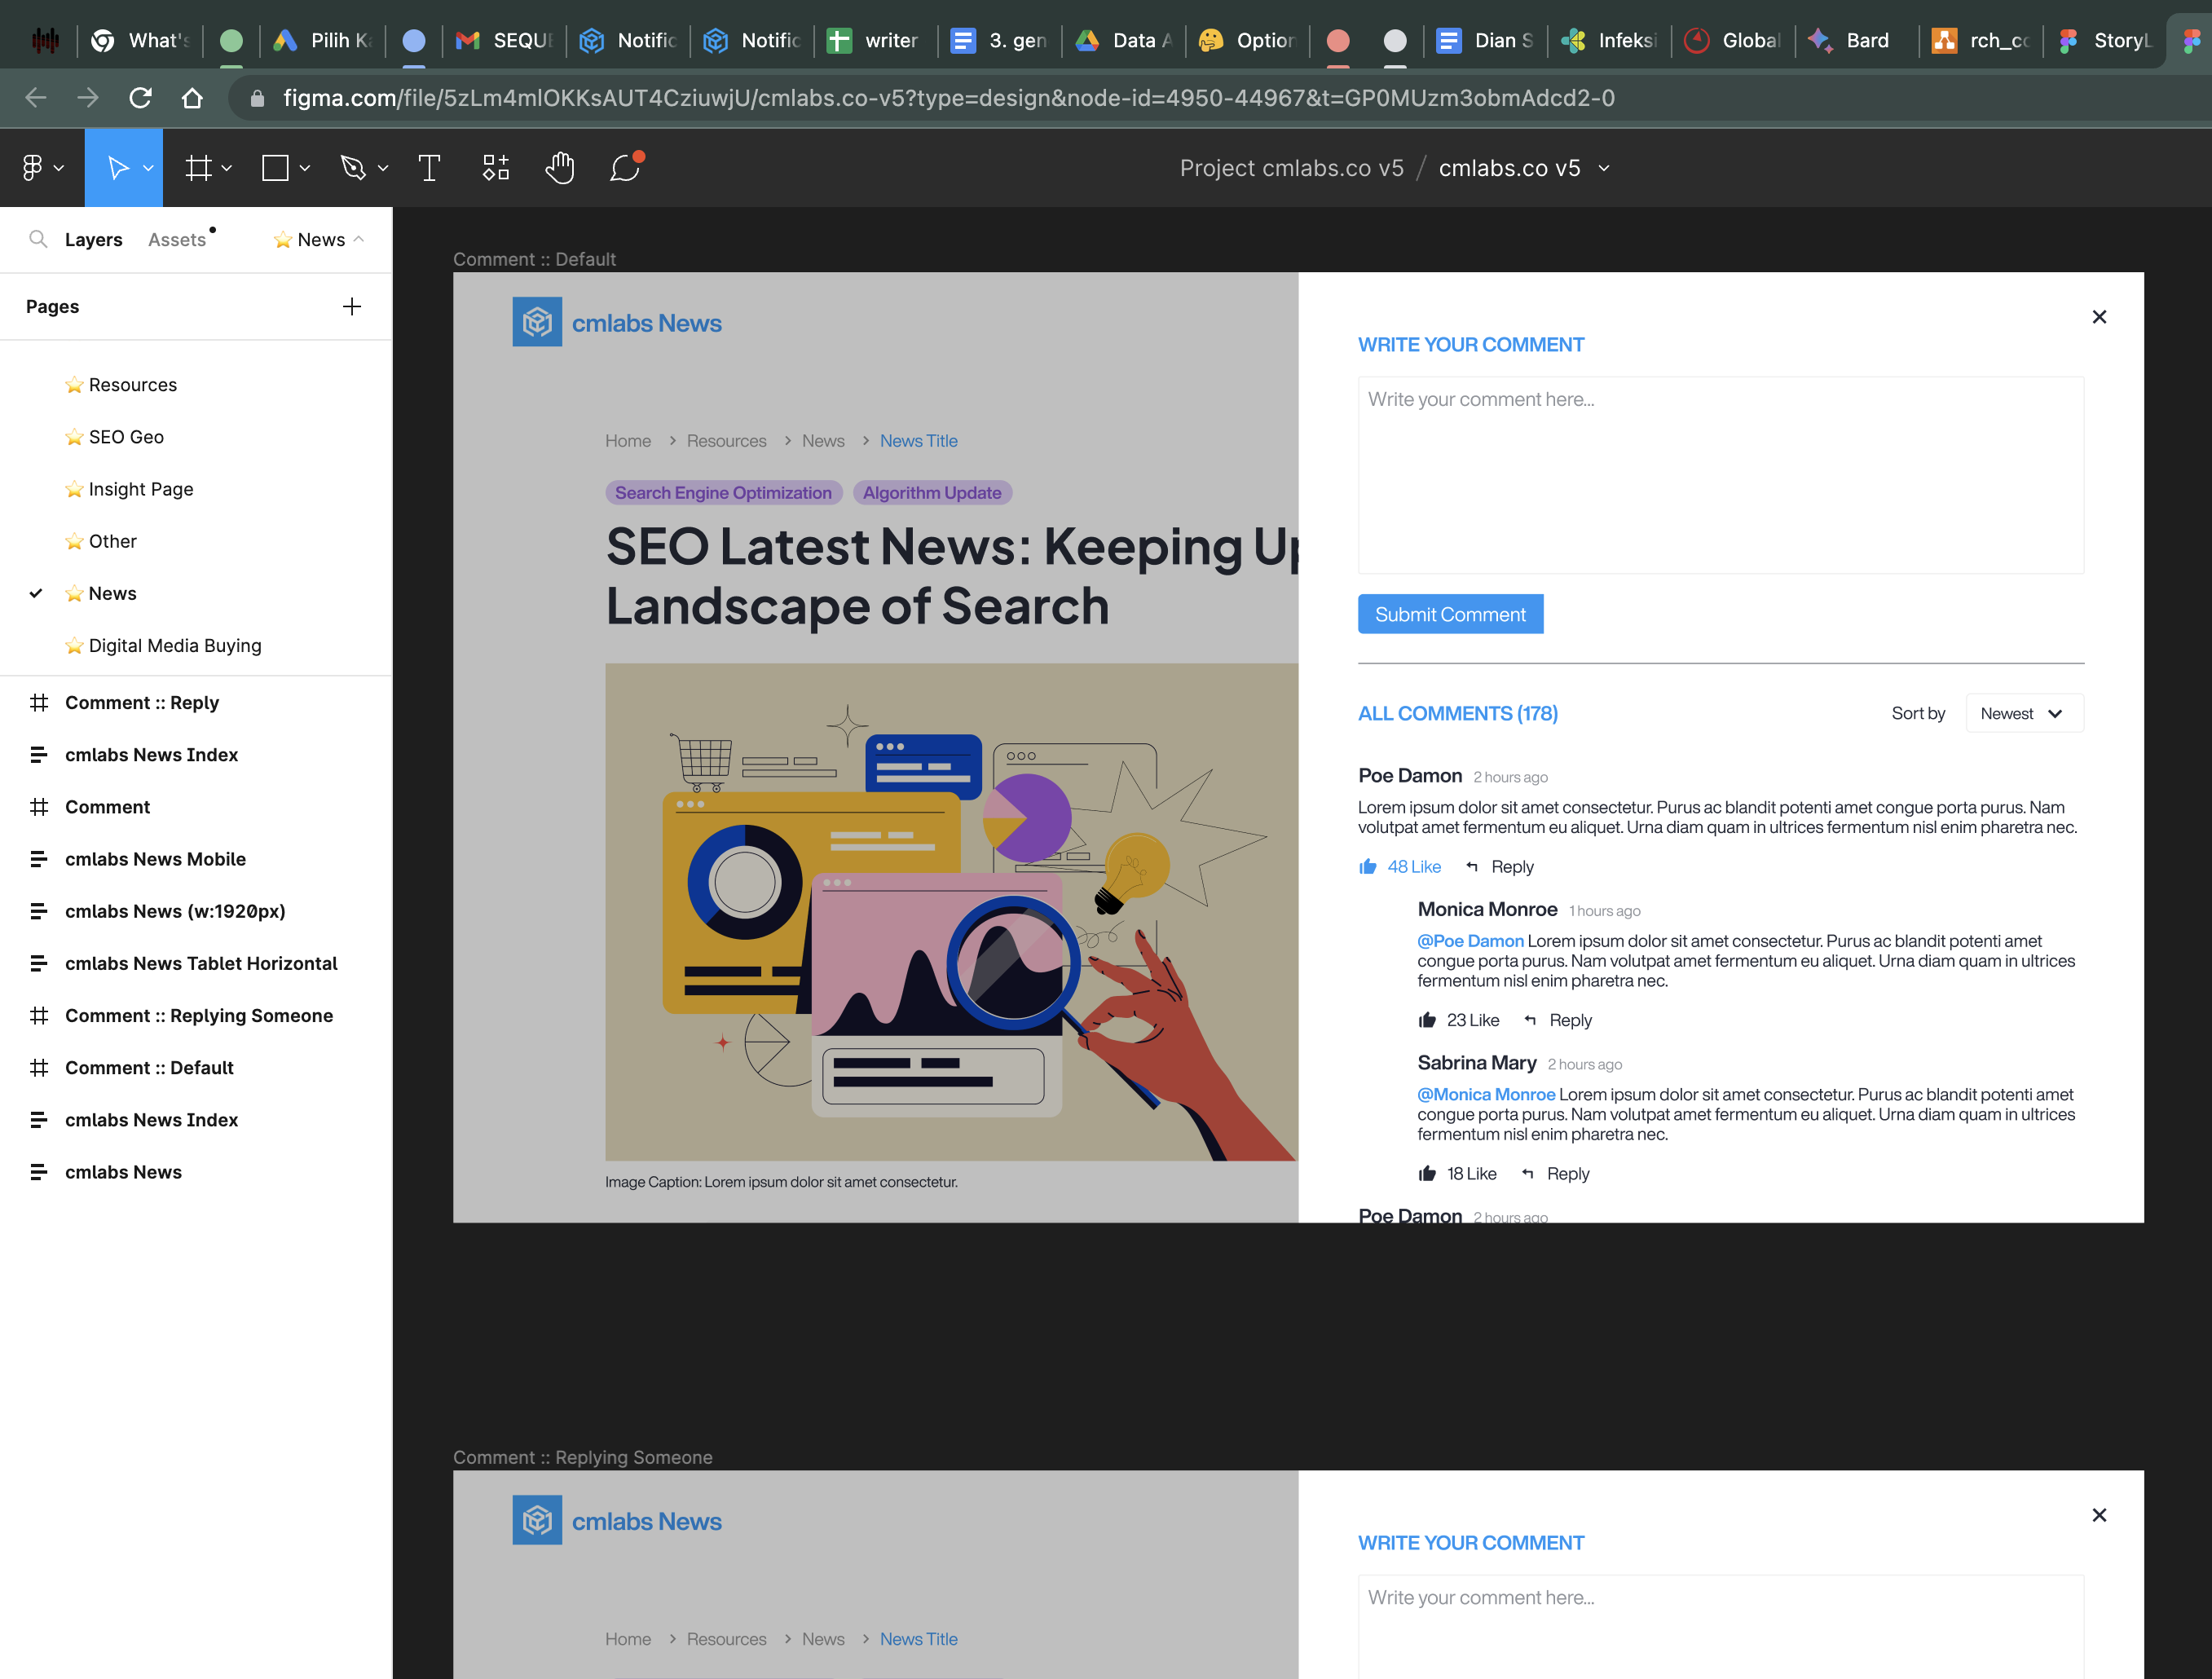Image resolution: width=2212 pixels, height=1679 pixels.
Task: Open Sort by Newest dropdown
Action: click(2024, 713)
